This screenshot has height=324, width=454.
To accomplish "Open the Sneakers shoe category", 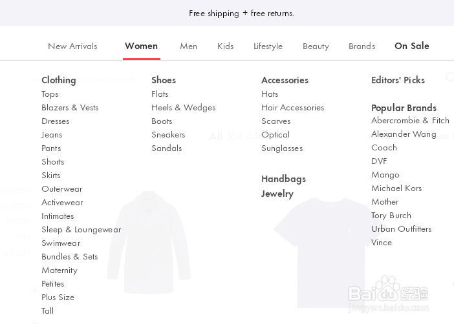I will (x=168, y=134).
